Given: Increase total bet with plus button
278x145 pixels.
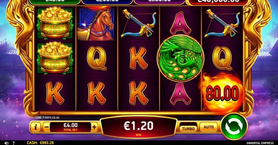Looking at the screenshot, I should [94, 127].
